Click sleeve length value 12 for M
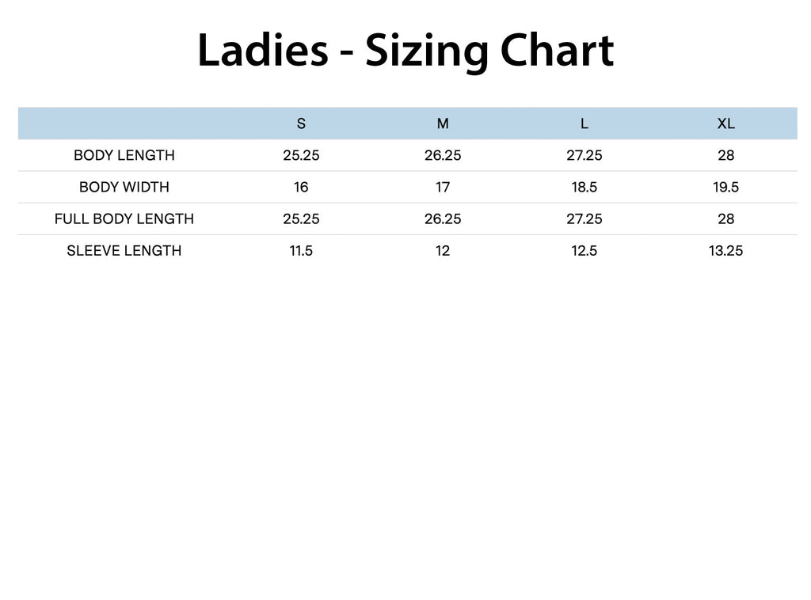 (443, 250)
